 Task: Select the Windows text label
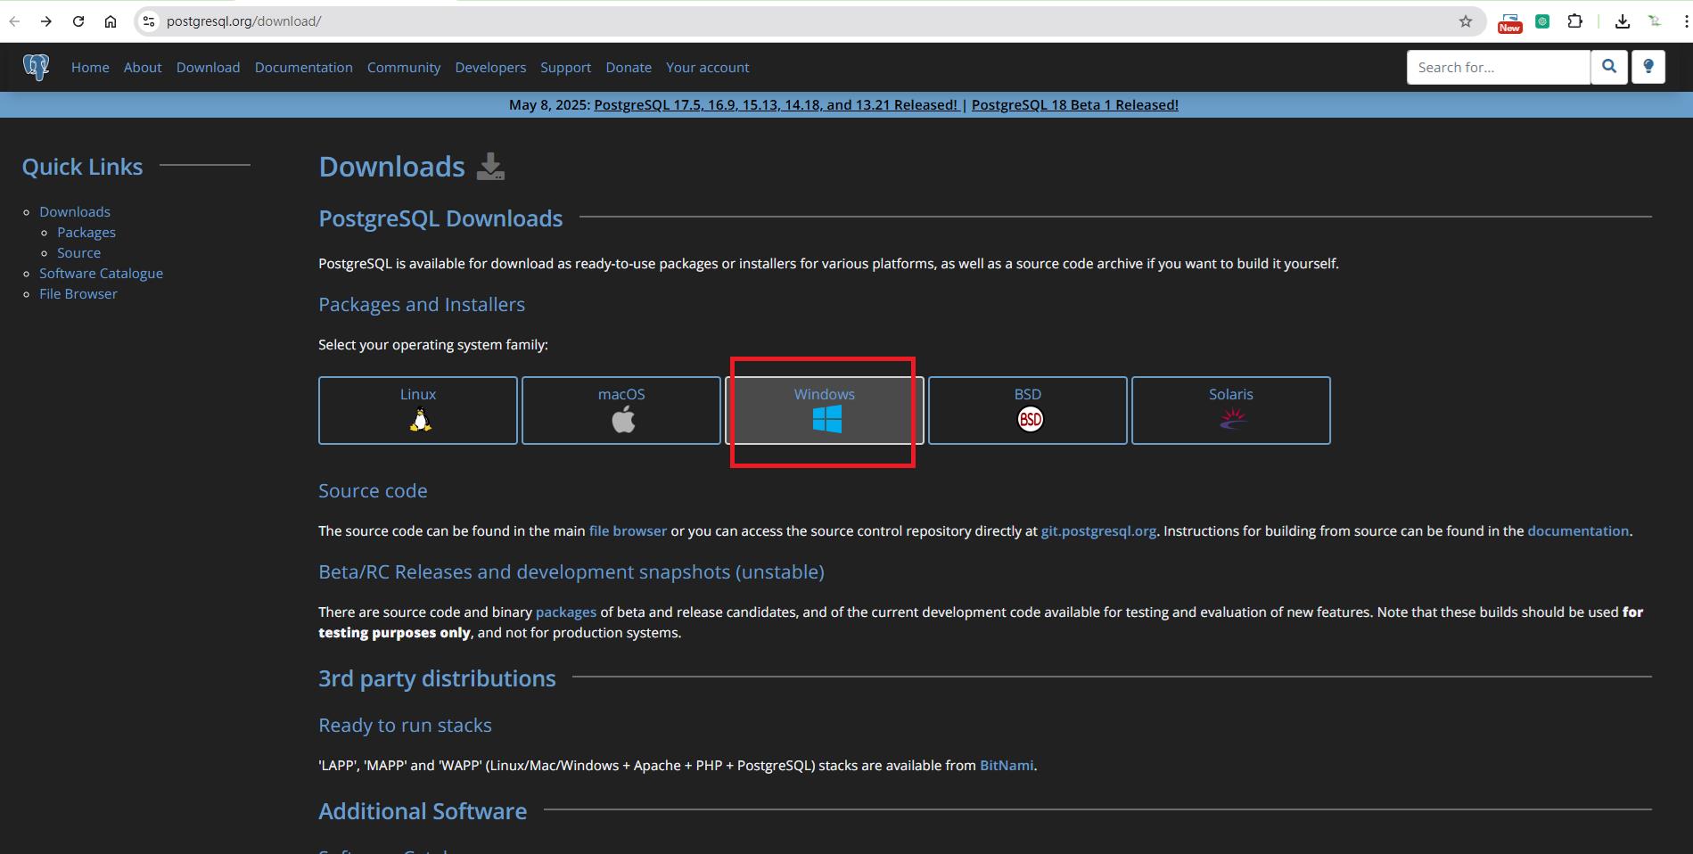click(825, 394)
